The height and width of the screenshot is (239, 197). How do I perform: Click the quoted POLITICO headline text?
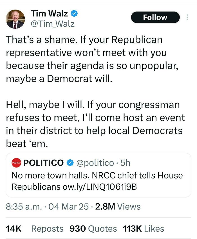[x=84, y=175]
